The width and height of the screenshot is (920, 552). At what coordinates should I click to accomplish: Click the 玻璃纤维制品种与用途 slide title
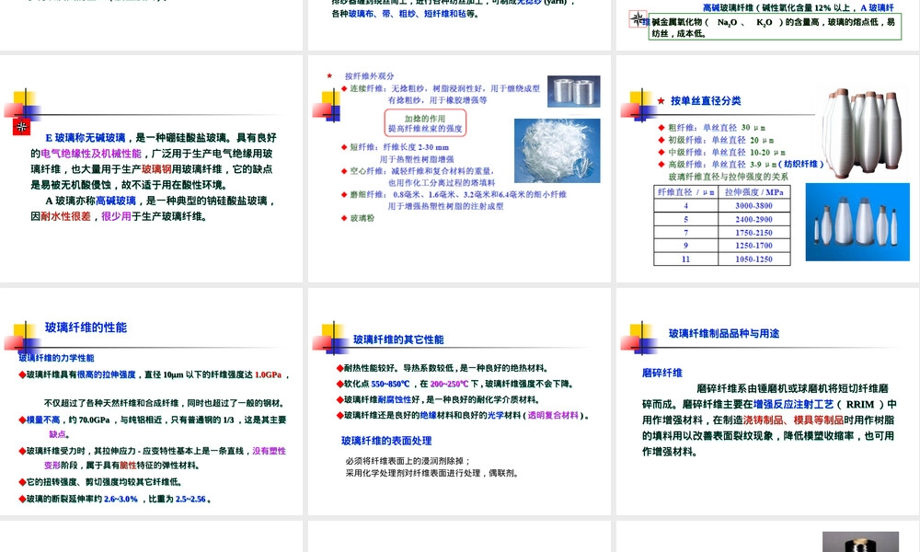point(724,333)
